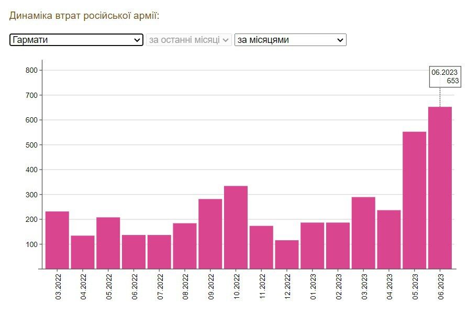Open the Гармати category dropdown

tap(76, 40)
